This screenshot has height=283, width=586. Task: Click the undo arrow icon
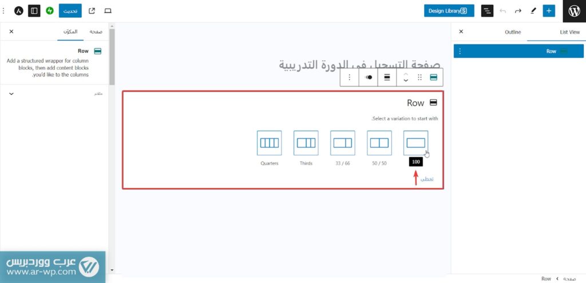pos(502,11)
